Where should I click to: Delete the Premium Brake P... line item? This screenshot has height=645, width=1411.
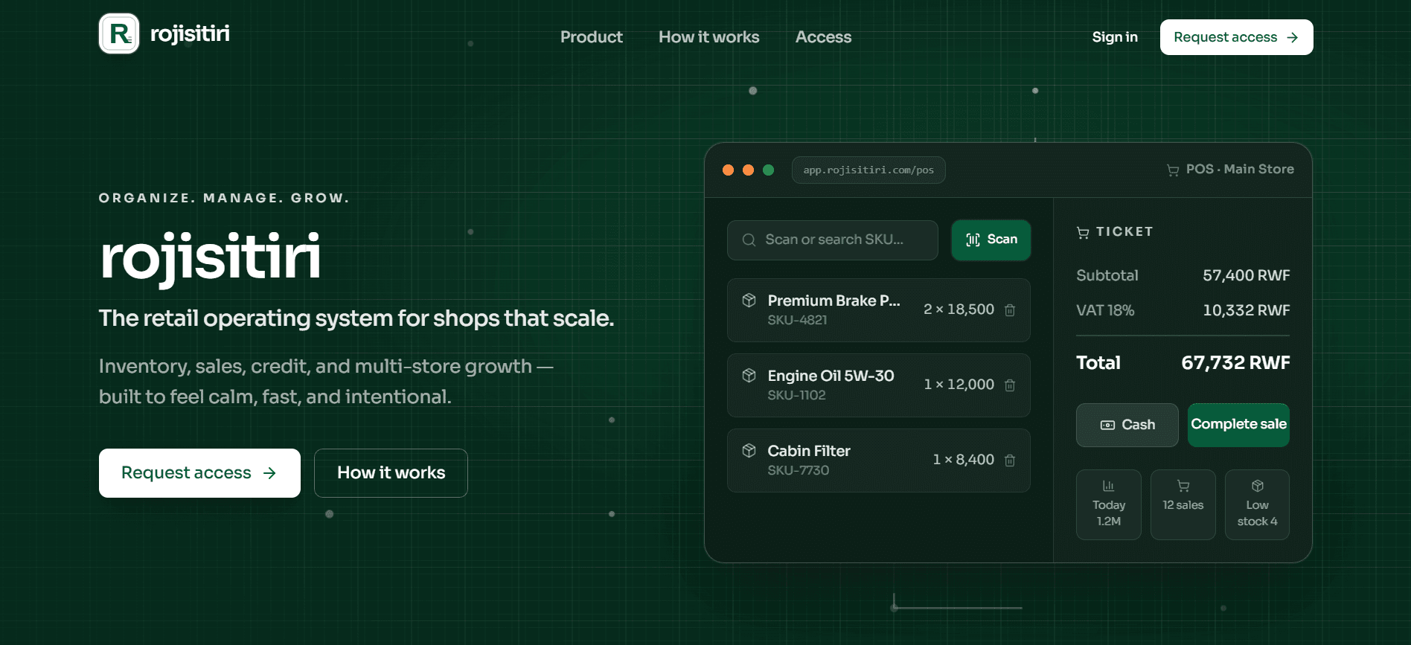pos(1010,310)
